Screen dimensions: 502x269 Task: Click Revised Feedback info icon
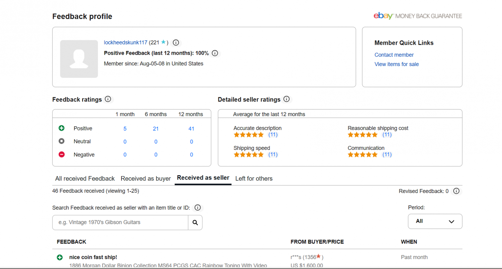pos(457,191)
